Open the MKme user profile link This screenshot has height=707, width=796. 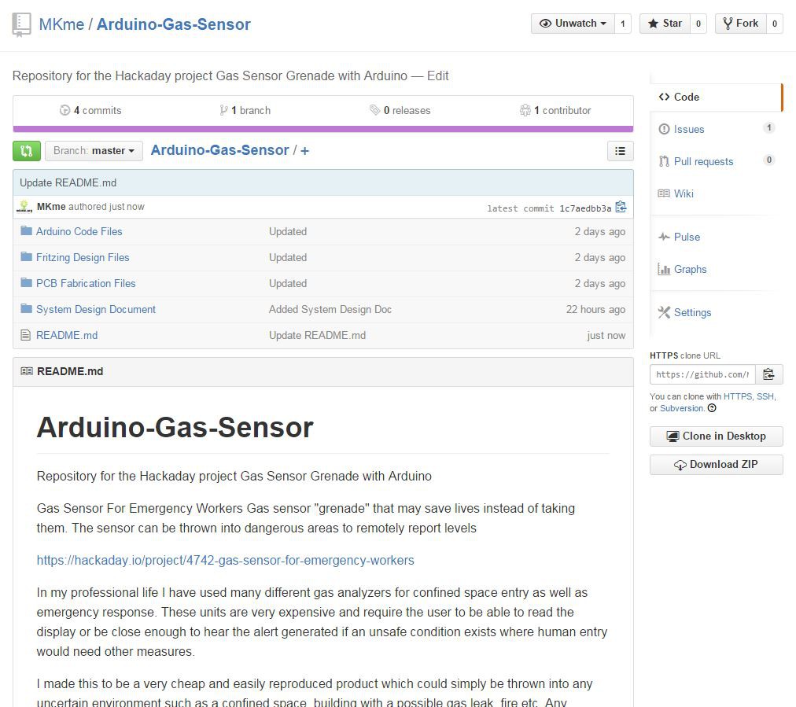click(61, 24)
